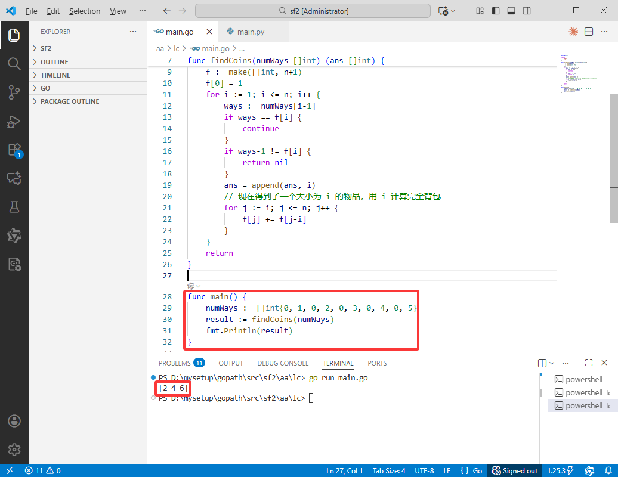Select the first powershell terminal entry
Viewport: 618px width, 477px height.
coord(583,379)
